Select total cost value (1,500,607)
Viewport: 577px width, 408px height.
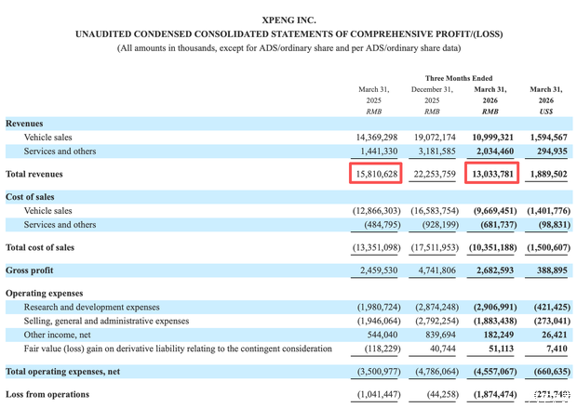click(x=549, y=248)
